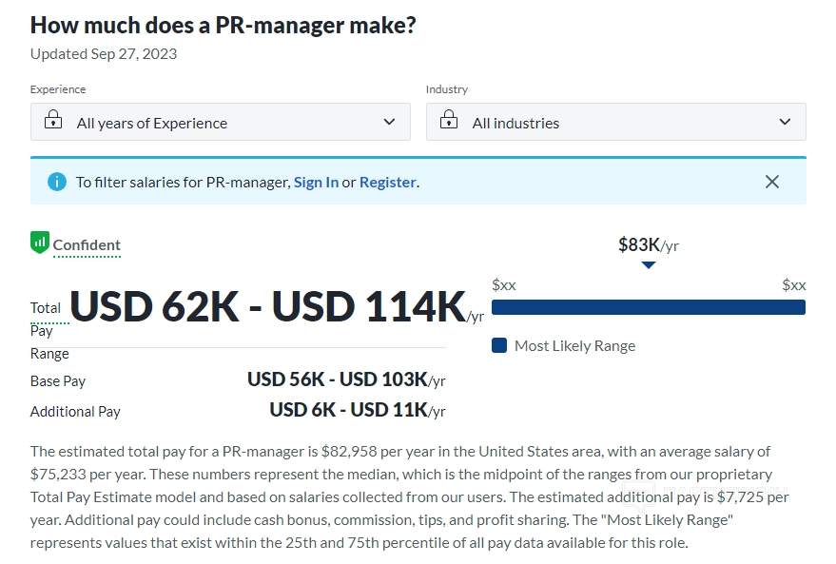Click the Most Likely Range legend square
This screenshot has height=564, width=836.
tap(499, 345)
